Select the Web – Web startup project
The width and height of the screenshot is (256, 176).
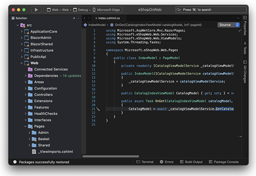point(58,10)
